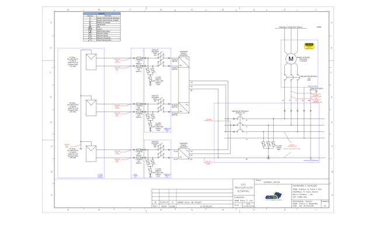Click legend row 'Medidor de energia'
Viewport: 376px width, 244px height.
pyautogui.click(x=102, y=23)
